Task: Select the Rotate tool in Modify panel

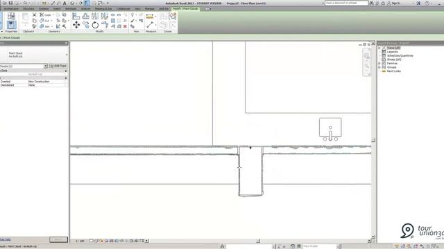Action: point(95,25)
